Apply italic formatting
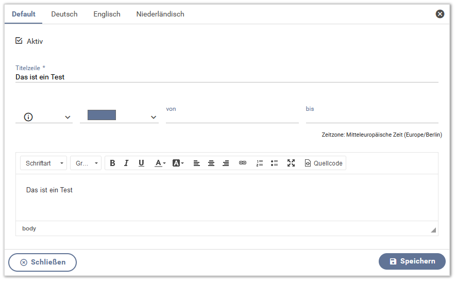The image size is (456, 281). click(x=126, y=163)
